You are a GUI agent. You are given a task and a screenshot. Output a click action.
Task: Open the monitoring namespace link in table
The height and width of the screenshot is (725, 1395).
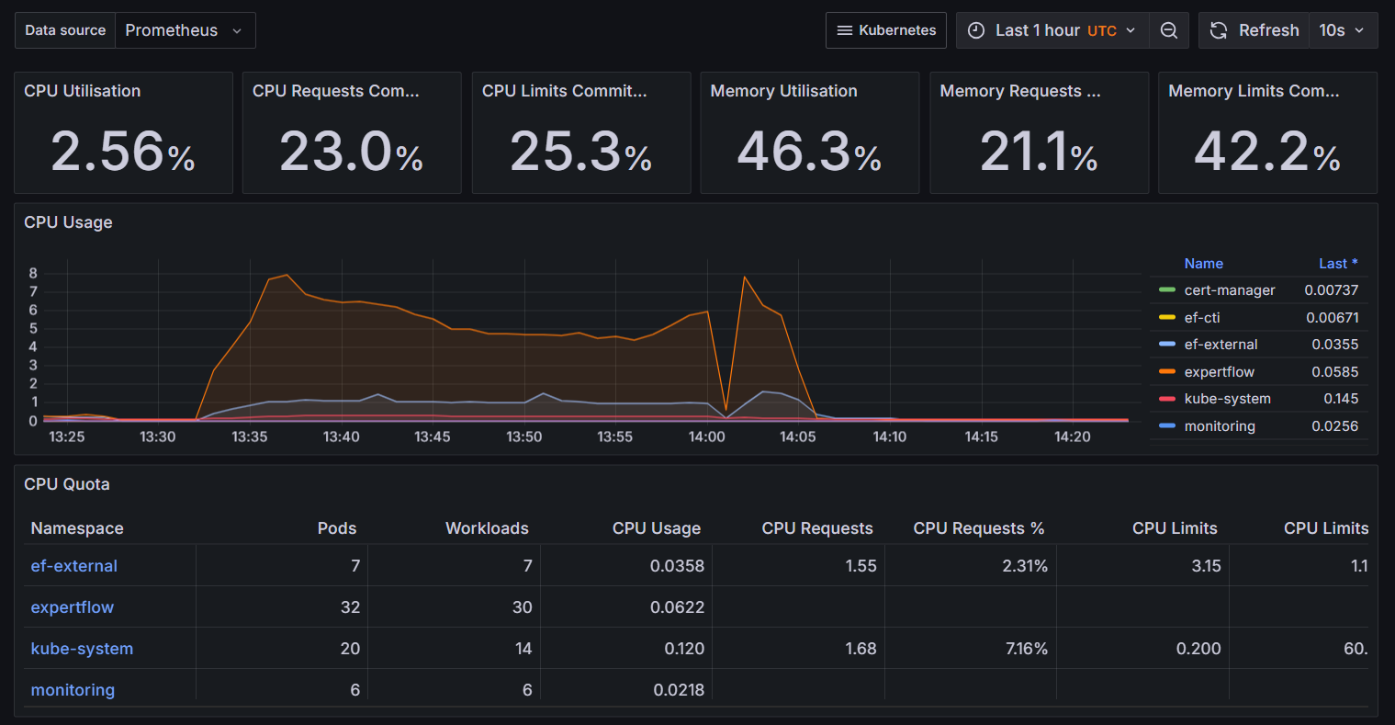(73, 690)
